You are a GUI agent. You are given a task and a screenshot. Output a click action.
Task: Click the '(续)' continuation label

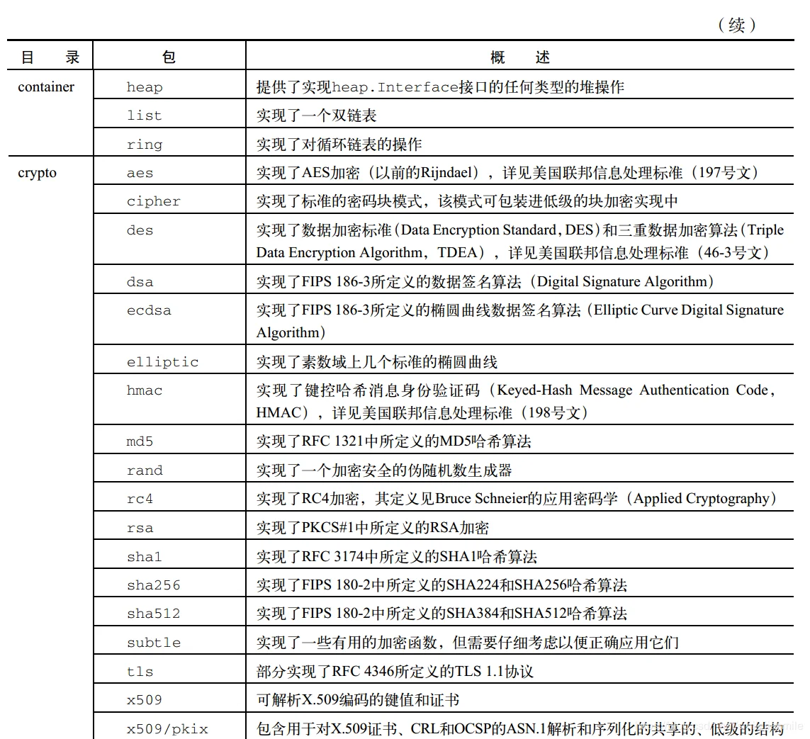pyautogui.click(x=737, y=25)
